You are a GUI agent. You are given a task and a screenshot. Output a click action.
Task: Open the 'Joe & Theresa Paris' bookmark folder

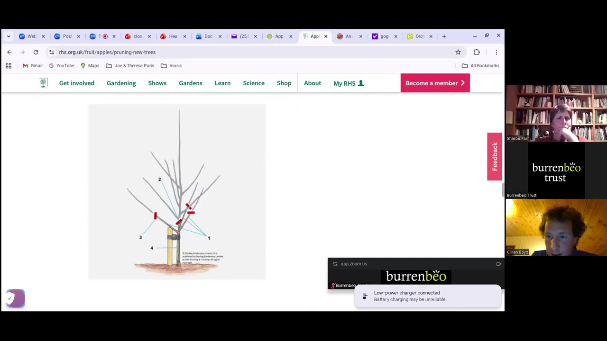click(x=130, y=66)
